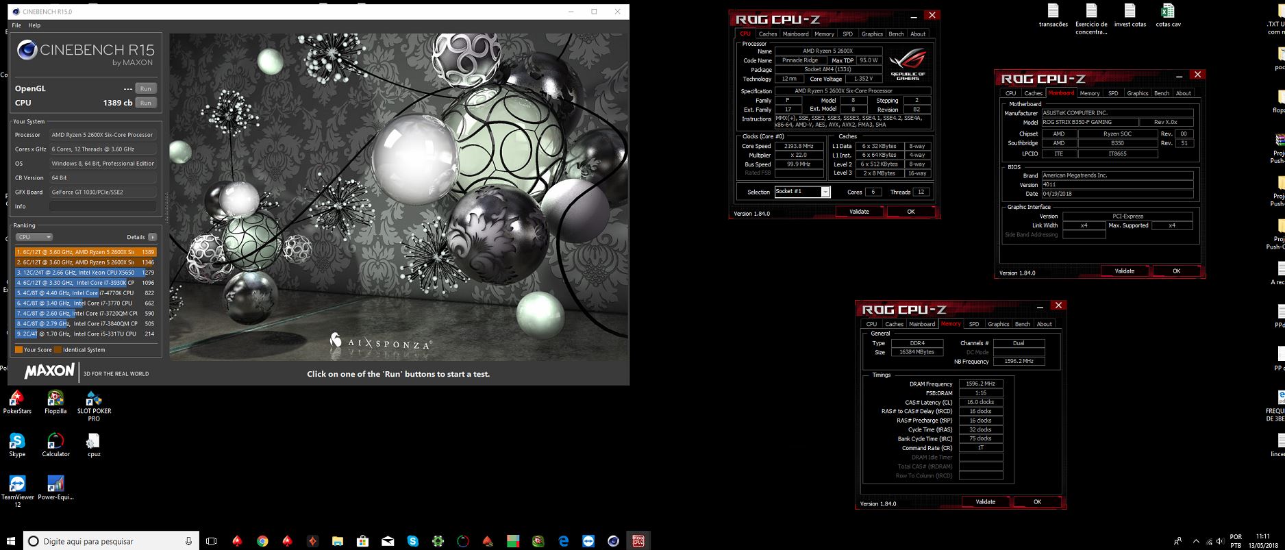The image size is (1285, 550).
Task: Open the File menu in Cinebench
Action: tap(16, 25)
